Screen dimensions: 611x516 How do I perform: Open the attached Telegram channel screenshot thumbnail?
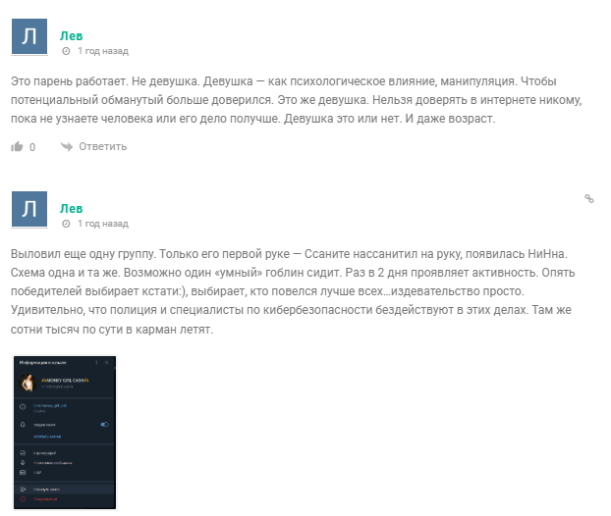tap(64, 433)
